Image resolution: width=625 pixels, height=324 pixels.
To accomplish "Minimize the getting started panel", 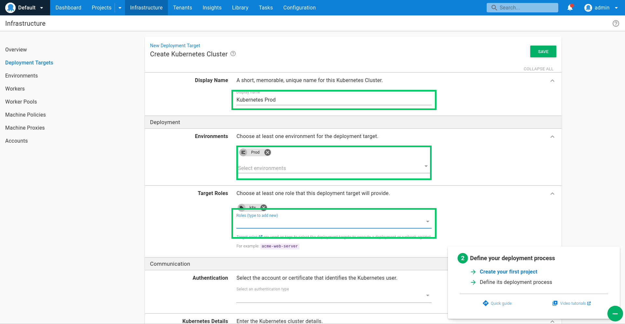I will (x=615, y=314).
